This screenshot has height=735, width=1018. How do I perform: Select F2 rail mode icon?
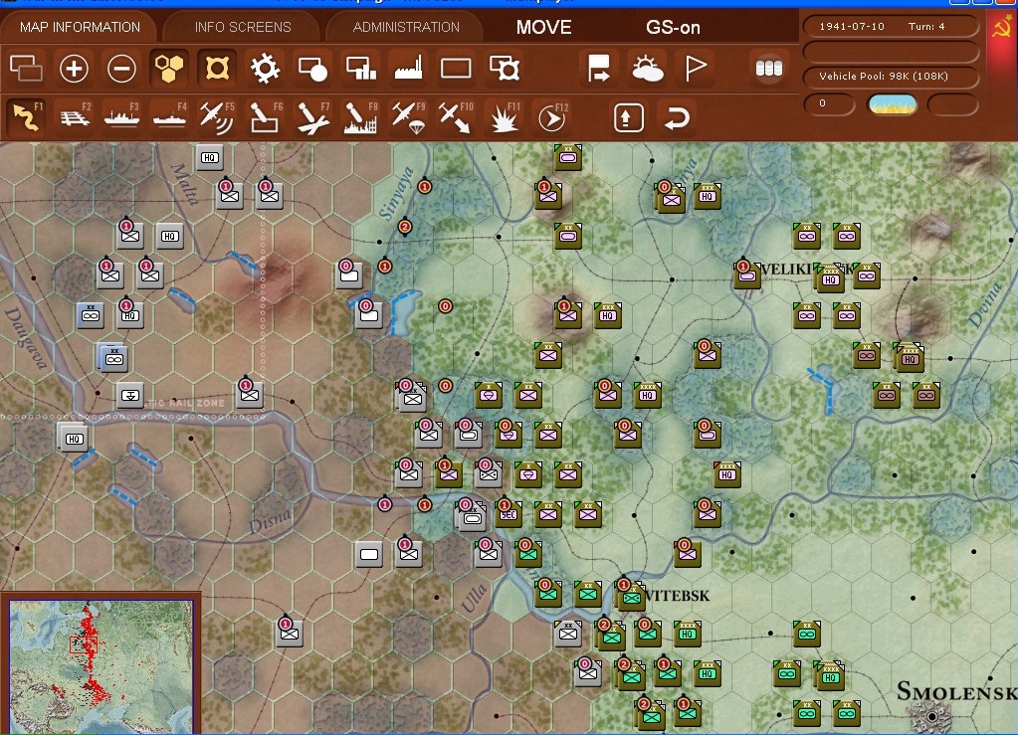[x=76, y=117]
